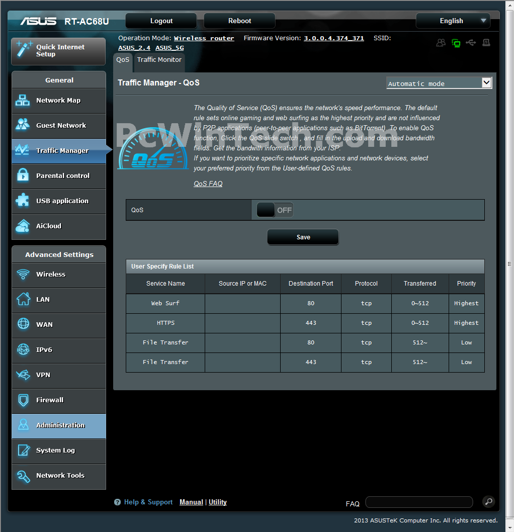Image resolution: width=514 pixels, height=532 pixels.
Task: Click the Destination Port column header
Action: point(311,284)
